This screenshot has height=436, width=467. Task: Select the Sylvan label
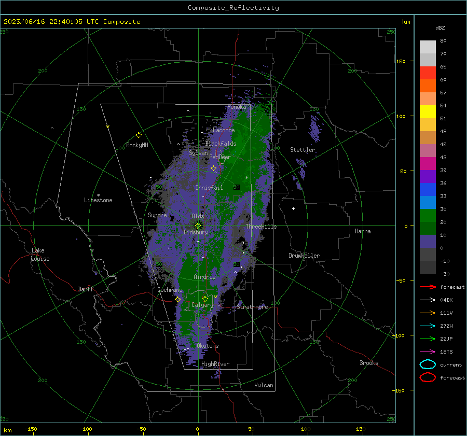[x=198, y=153]
